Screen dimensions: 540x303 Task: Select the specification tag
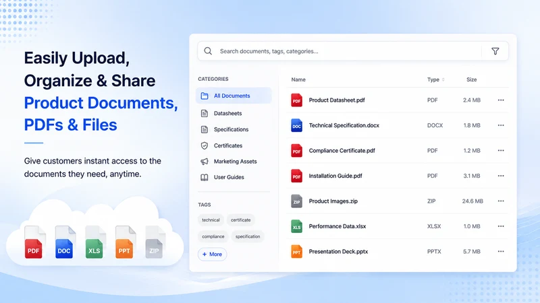click(248, 236)
